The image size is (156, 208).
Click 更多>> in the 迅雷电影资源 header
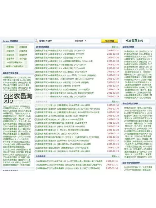click(115, 102)
